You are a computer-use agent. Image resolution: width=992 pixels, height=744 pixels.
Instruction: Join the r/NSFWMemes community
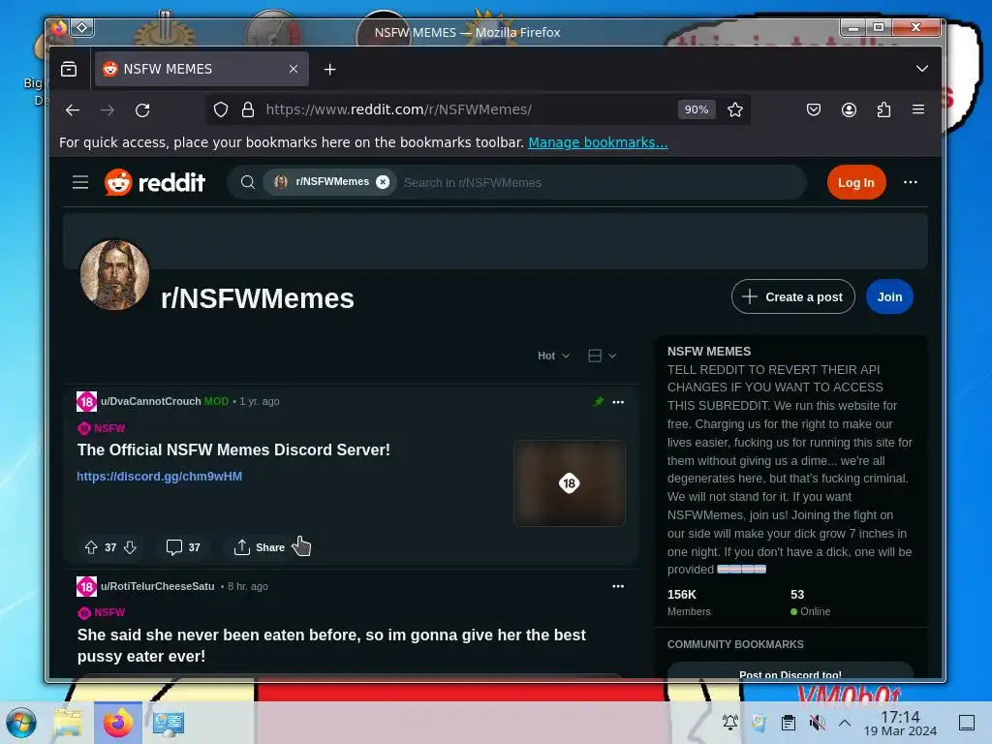[x=889, y=296]
